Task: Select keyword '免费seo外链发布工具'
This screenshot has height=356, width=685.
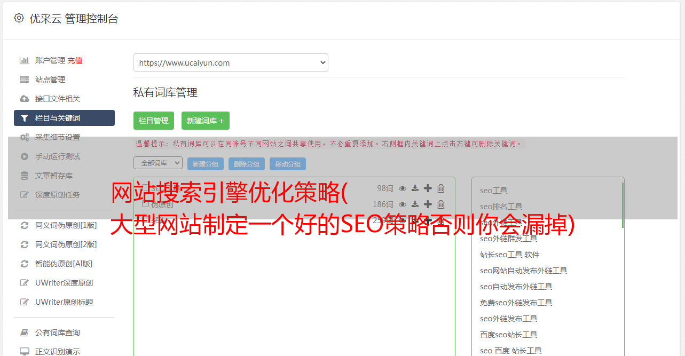Action: [x=516, y=303]
